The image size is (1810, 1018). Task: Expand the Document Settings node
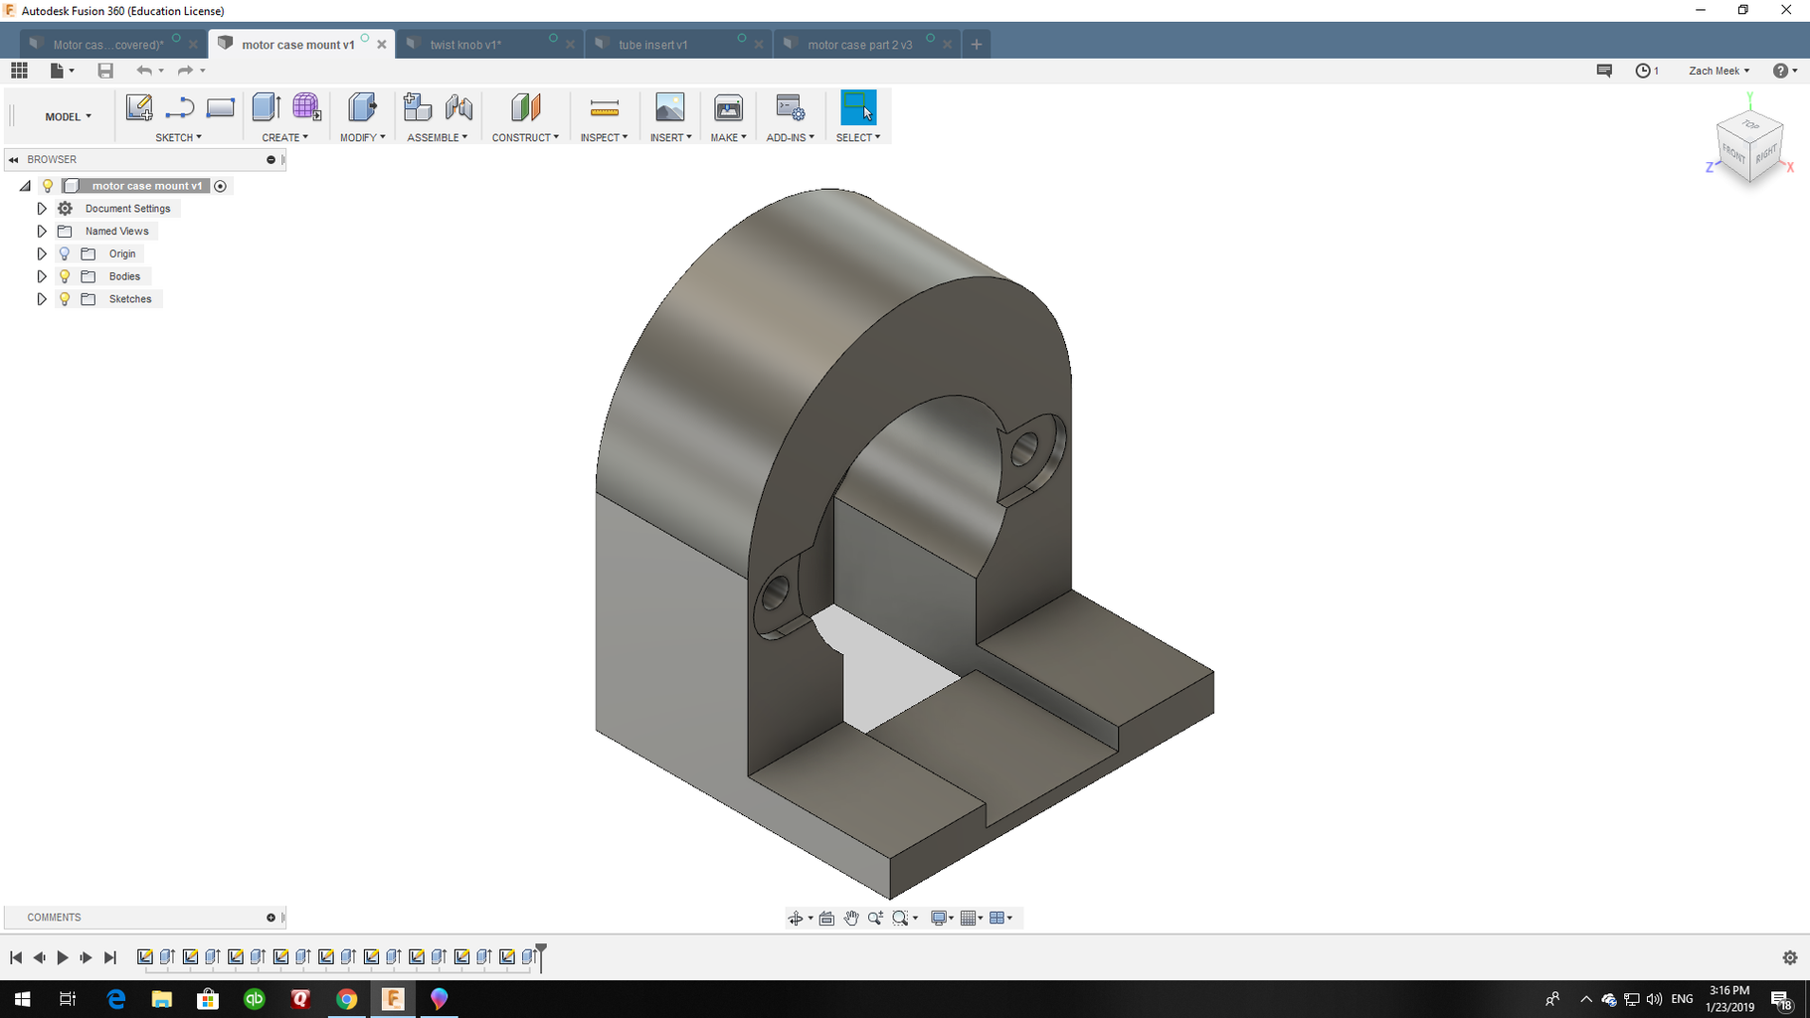tap(42, 209)
